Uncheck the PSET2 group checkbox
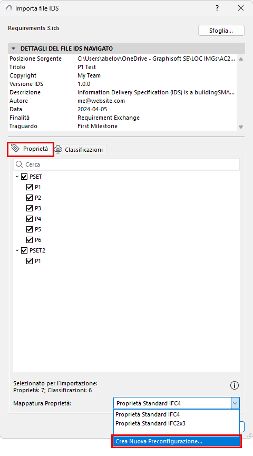Screen dimensions: 253x456 [24, 250]
